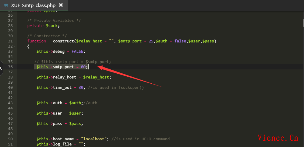Click line number 31 in the gutter
This screenshot has width=304, height=147.
pyautogui.click(x=10, y=41)
